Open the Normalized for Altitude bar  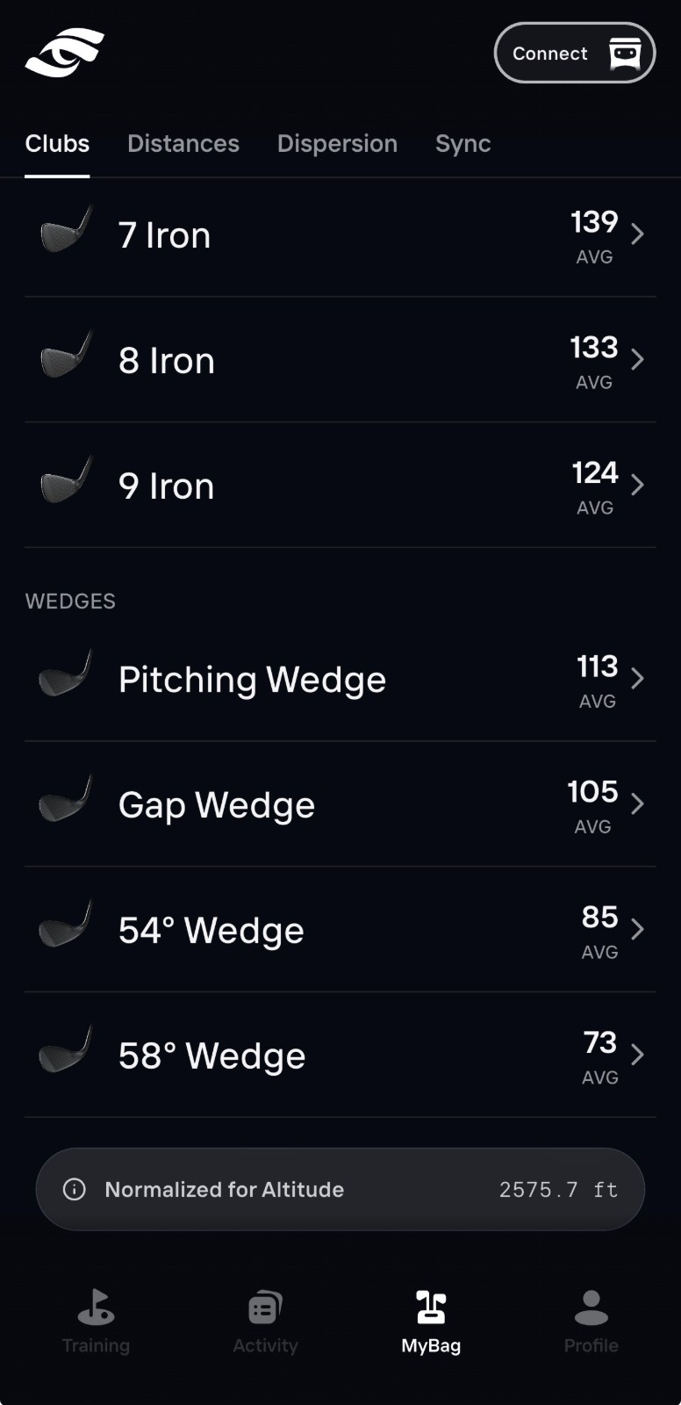[x=340, y=1189]
